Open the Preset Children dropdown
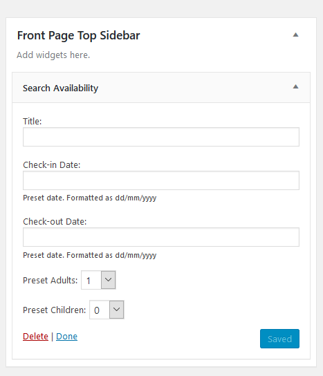 coord(107,310)
